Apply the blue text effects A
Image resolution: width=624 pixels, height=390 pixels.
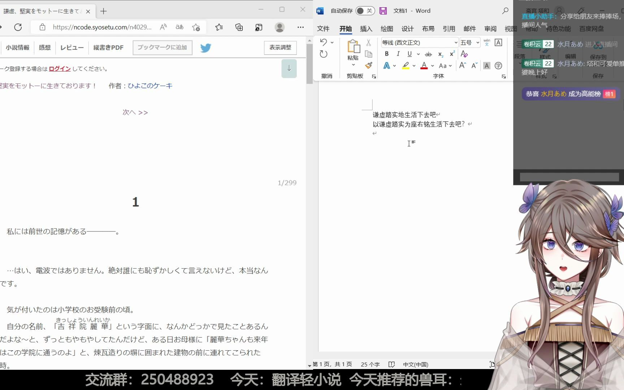click(x=387, y=66)
